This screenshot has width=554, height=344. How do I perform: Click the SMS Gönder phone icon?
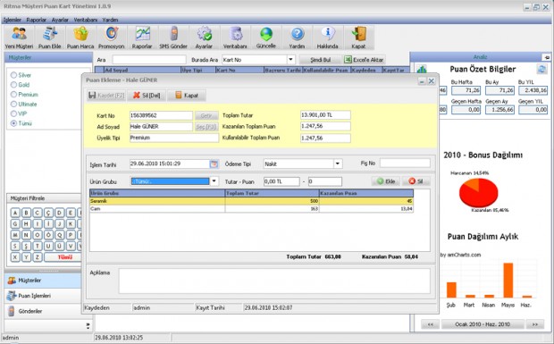tap(173, 38)
